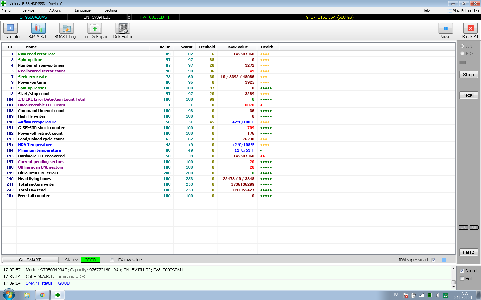Viewport: 481px width, 300px height.
Task: Click the green grid monitor tray icon
Action: coord(430,295)
